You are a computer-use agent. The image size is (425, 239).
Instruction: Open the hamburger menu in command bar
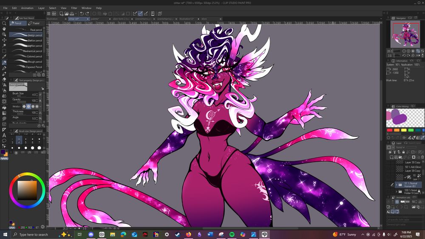(x=48, y=14)
